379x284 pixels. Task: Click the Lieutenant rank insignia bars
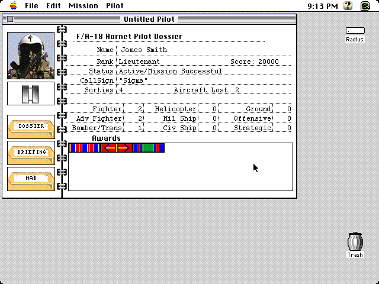tap(31, 93)
